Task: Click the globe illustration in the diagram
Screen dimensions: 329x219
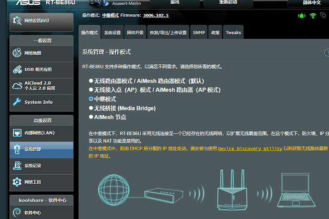Action: (x=113, y=190)
